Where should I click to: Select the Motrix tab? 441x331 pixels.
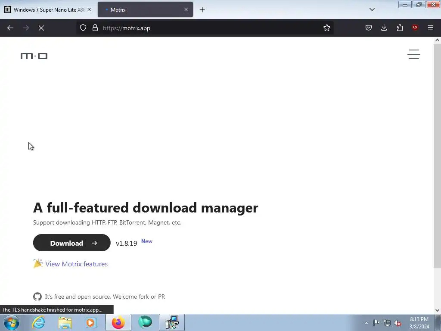[x=145, y=9]
